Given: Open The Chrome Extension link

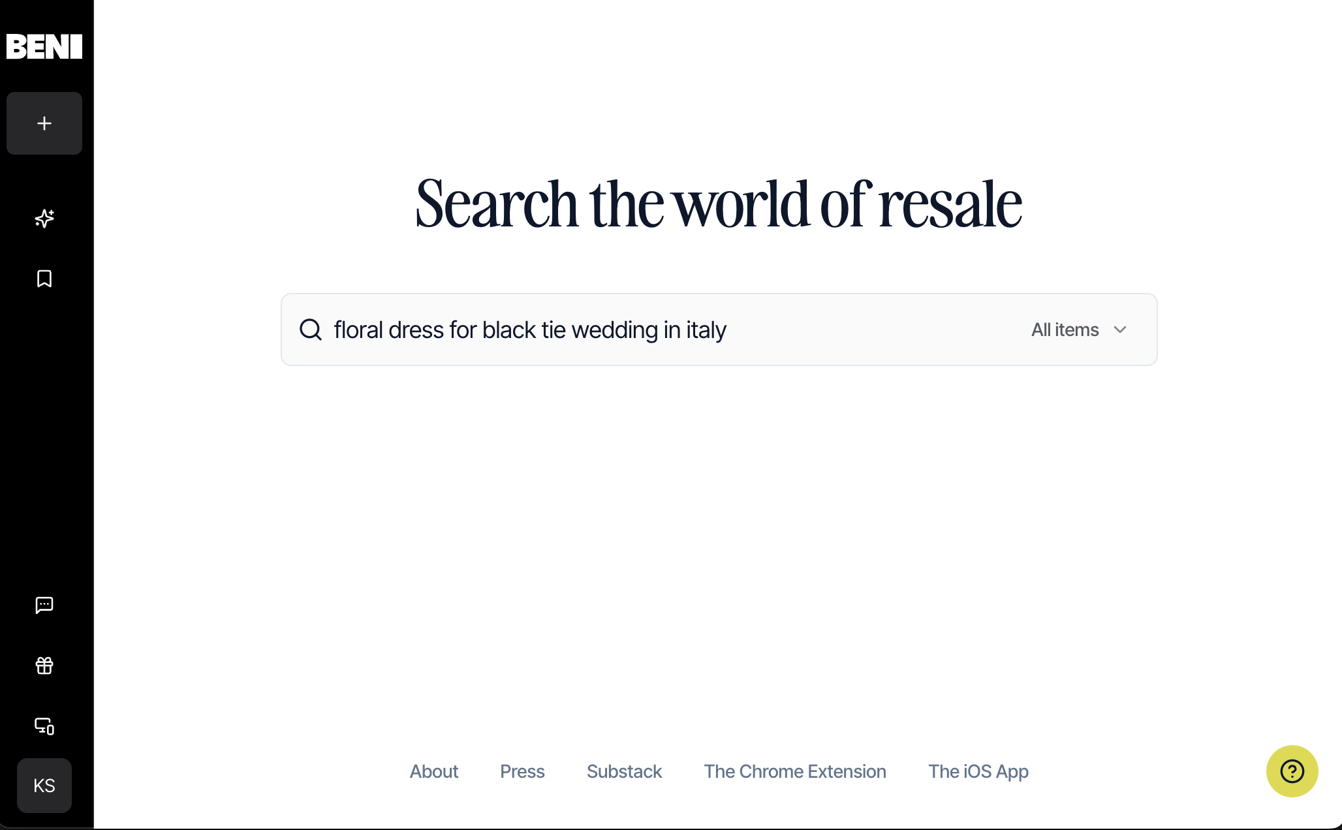Looking at the screenshot, I should (x=795, y=771).
